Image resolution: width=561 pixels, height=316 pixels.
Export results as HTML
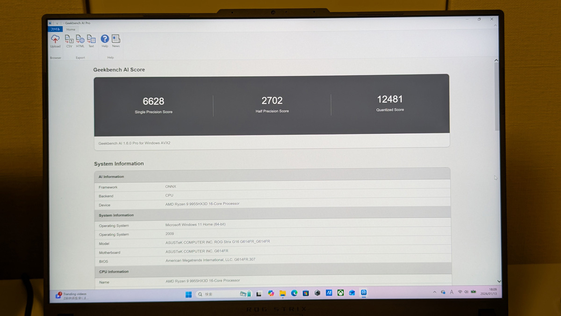coord(80,41)
